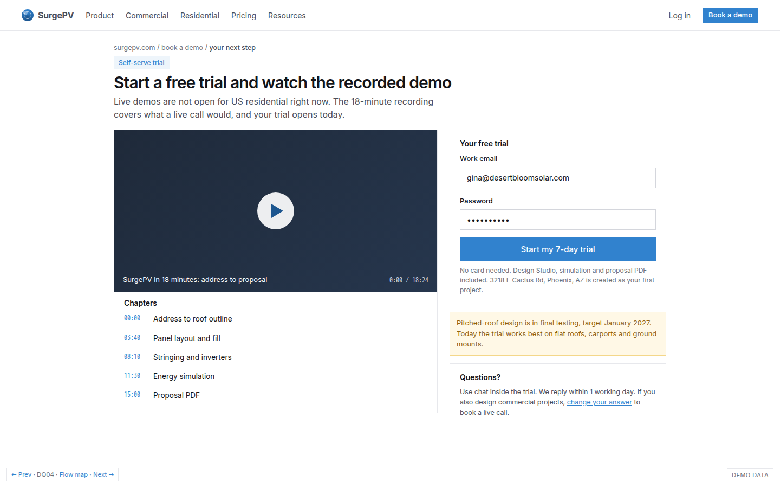Viewport: 780px width, 488px height.
Task: Click the Self-serve trial badge
Action: [x=141, y=63]
